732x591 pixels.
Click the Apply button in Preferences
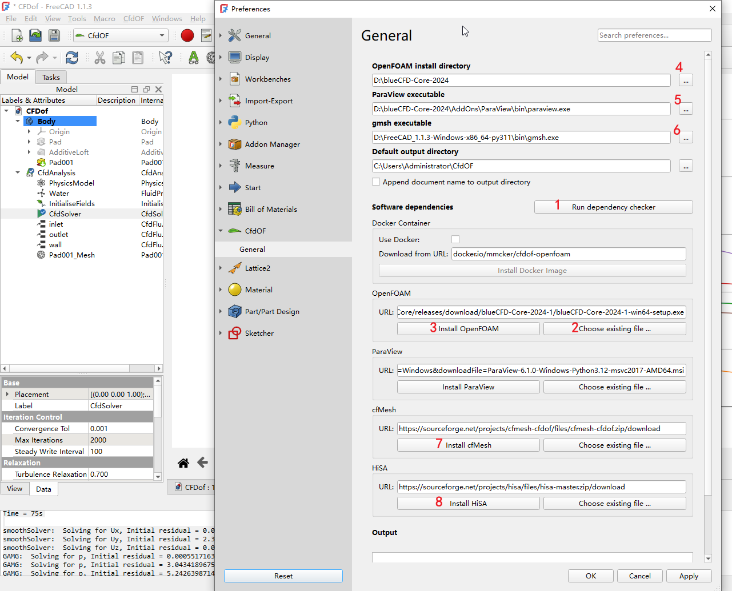click(x=689, y=576)
